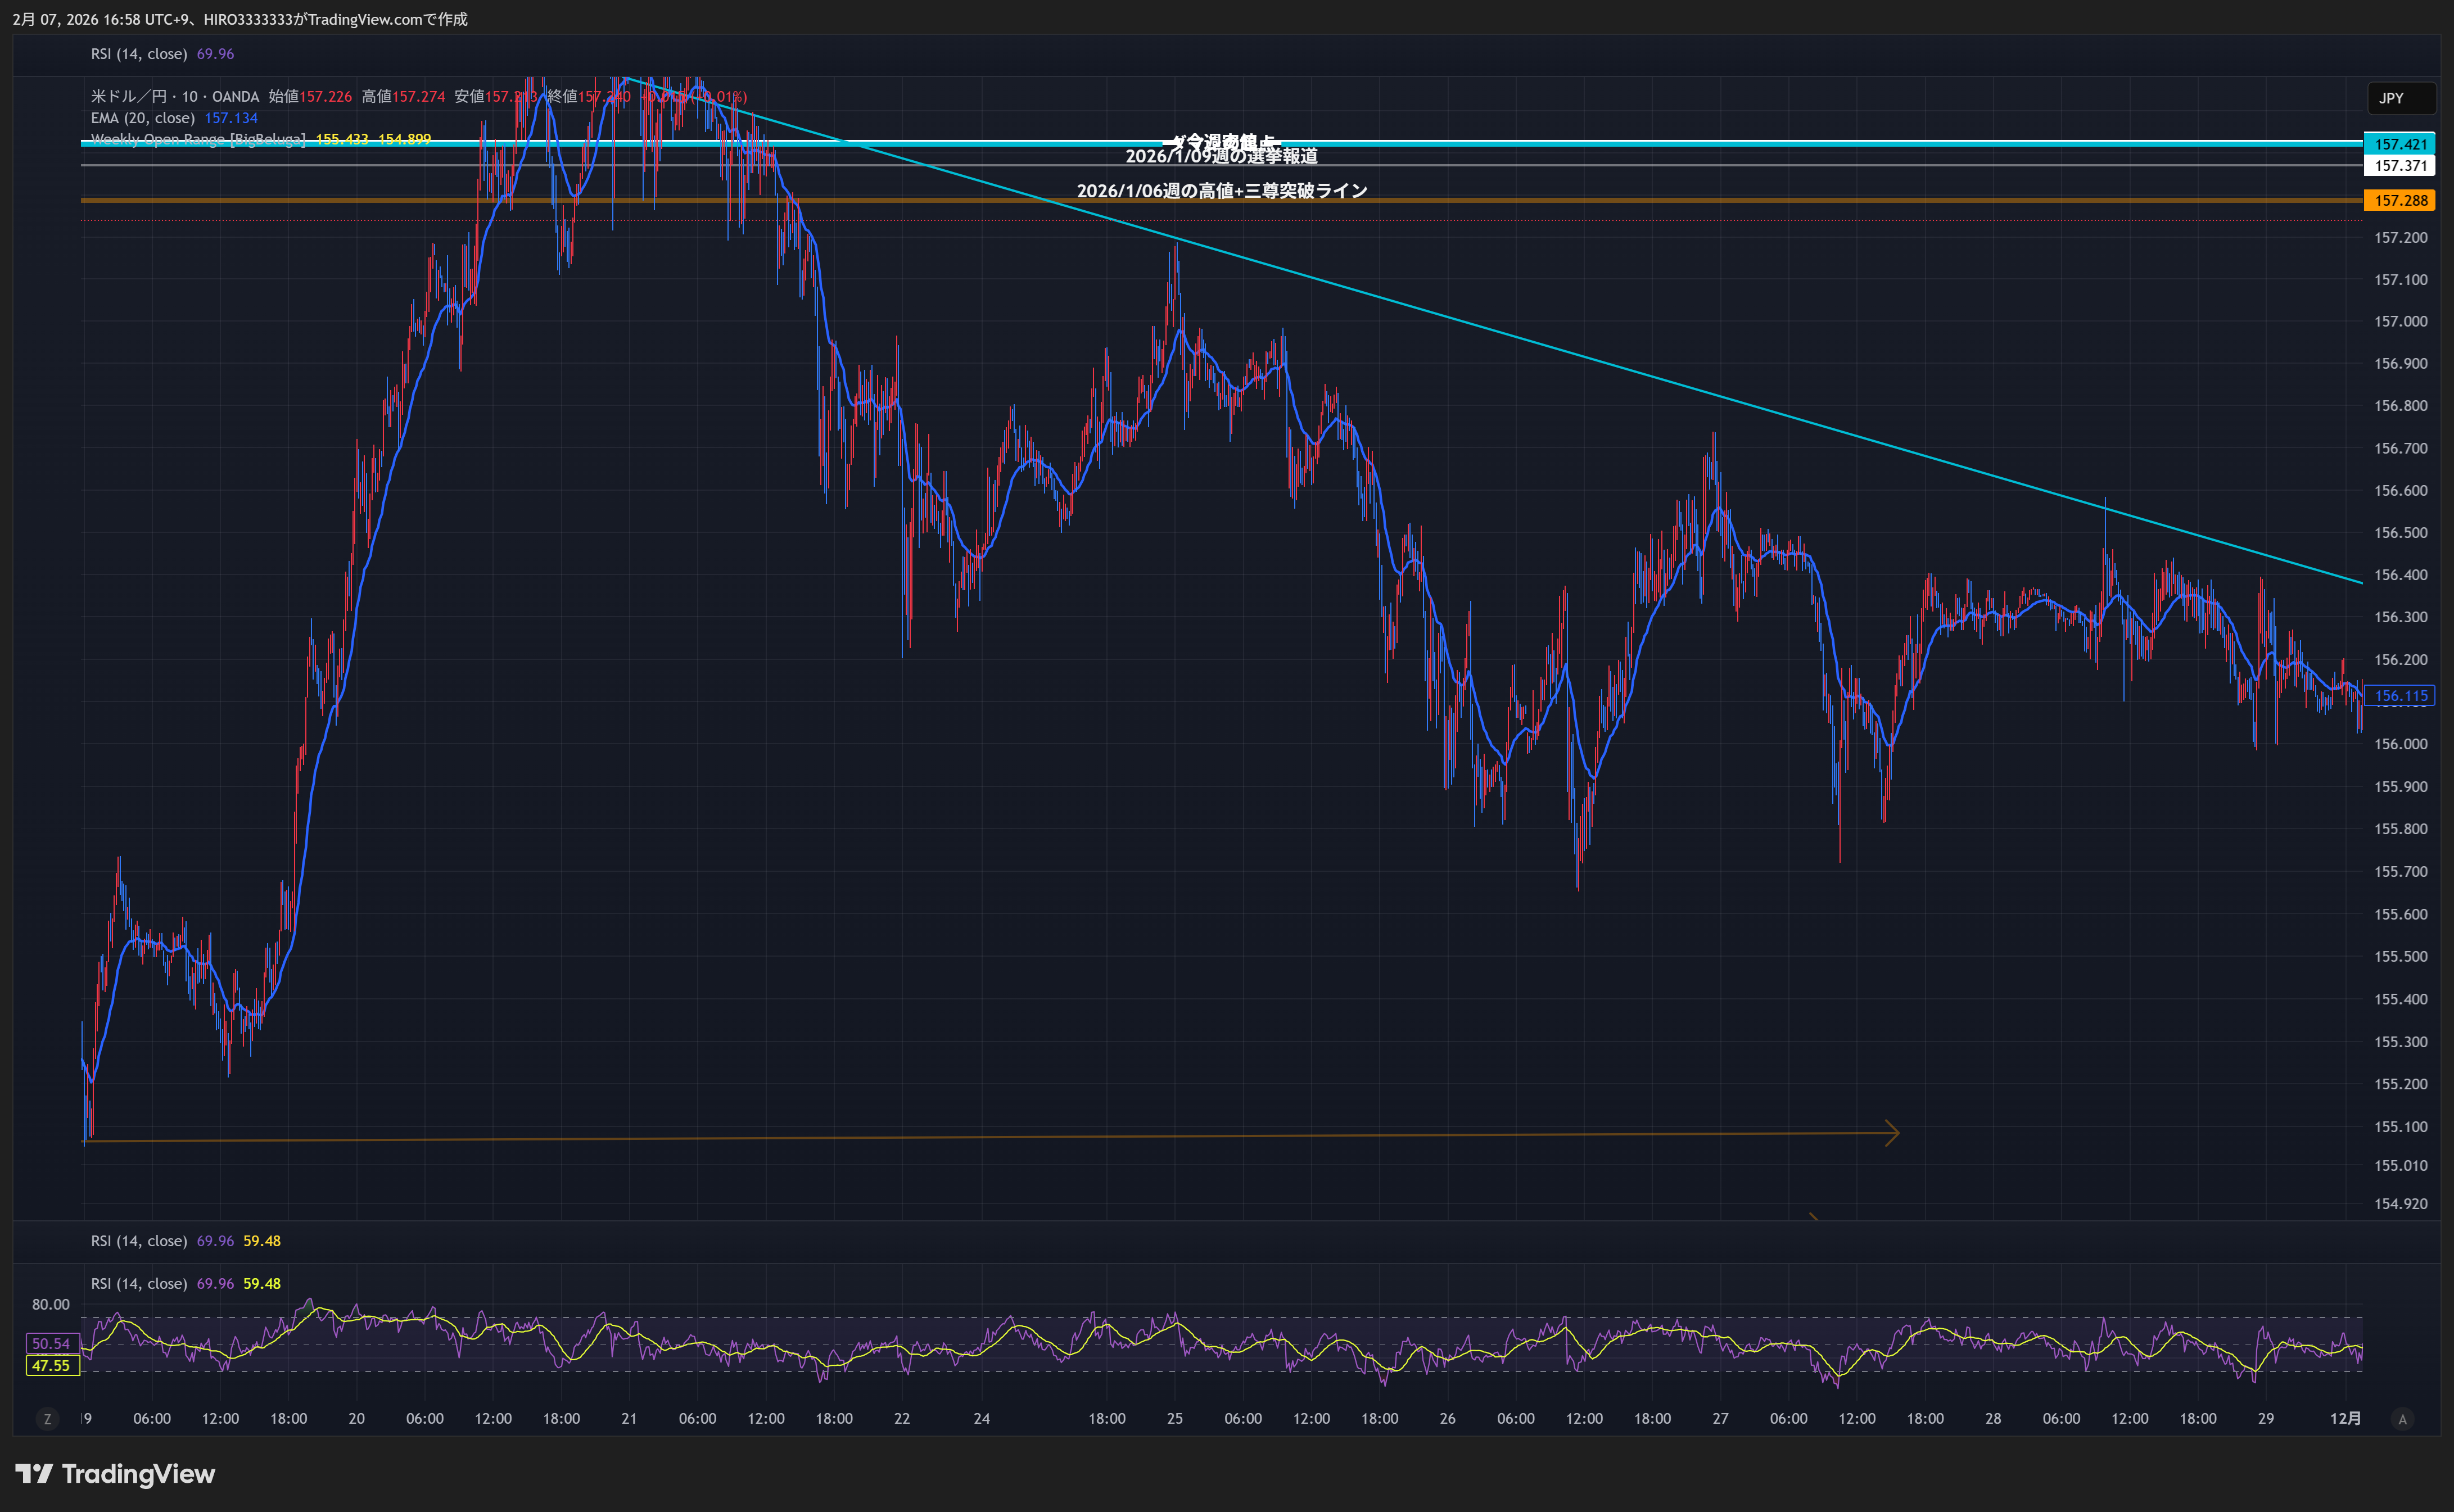Screen dimensions: 2454x1512
Task: Select the white 157.371 price label
Action: coord(2399,166)
